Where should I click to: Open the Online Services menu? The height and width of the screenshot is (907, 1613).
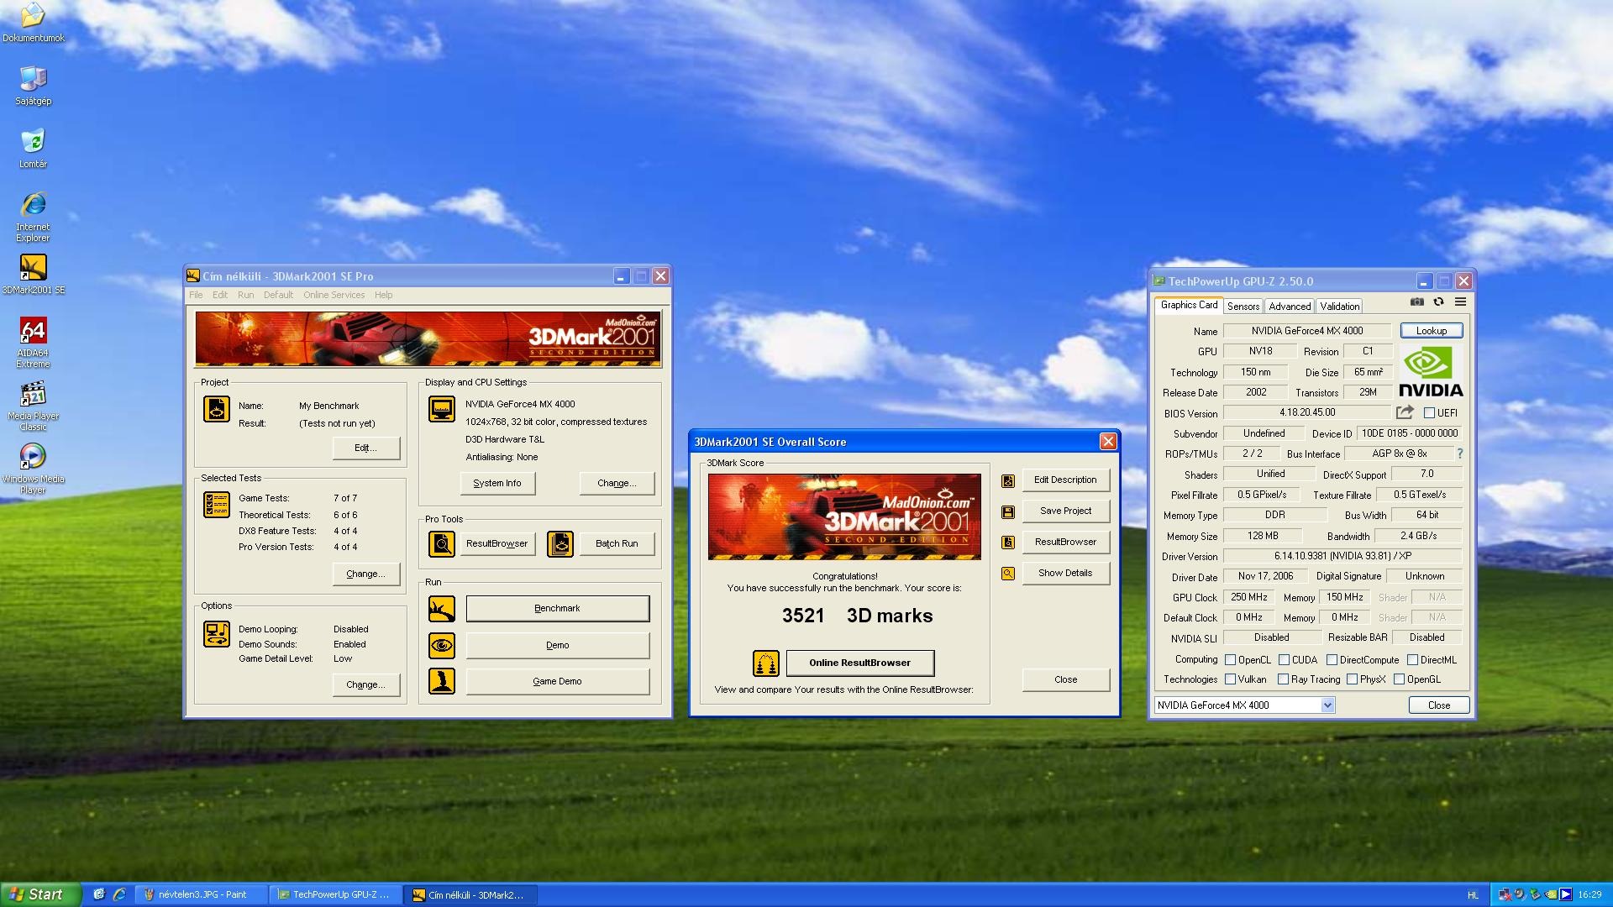click(x=334, y=295)
